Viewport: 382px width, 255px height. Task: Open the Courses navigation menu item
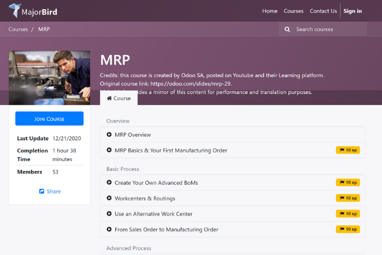pos(293,11)
